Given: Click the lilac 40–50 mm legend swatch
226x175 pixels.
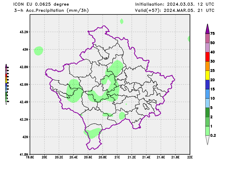Looking at the screenshot, I should (x=207, y=48).
